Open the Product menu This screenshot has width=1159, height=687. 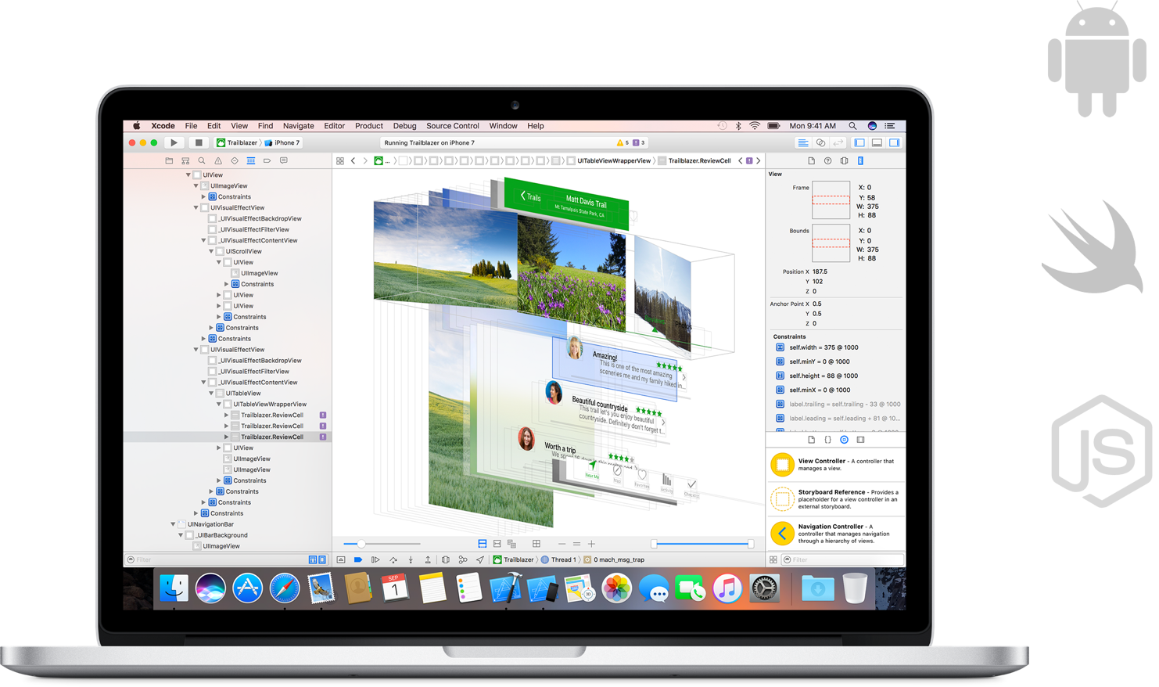tap(369, 126)
